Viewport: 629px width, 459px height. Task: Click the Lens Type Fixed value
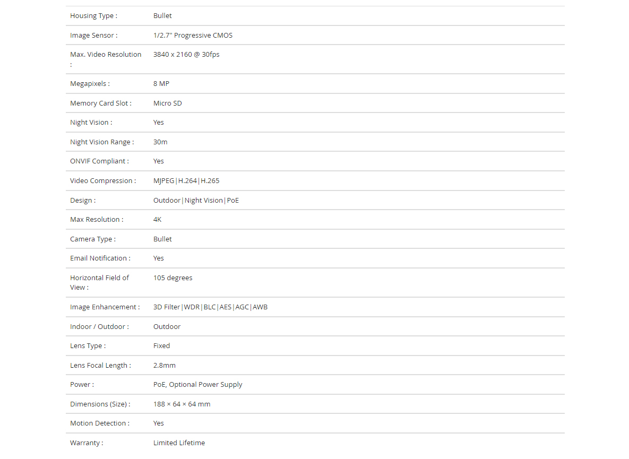[x=161, y=346]
